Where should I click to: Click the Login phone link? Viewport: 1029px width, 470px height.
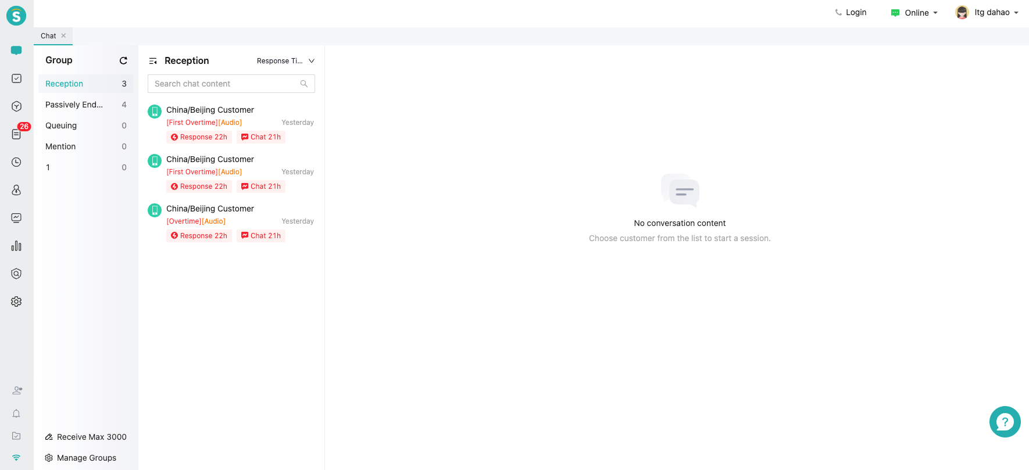click(x=851, y=12)
